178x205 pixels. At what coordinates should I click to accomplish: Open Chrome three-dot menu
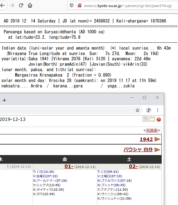coord(158,110)
